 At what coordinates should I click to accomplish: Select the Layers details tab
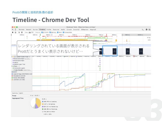click(x=21, y=93)
